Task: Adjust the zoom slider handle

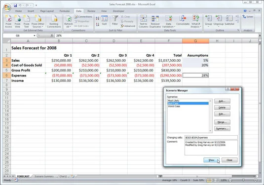Action: [243, 180]
